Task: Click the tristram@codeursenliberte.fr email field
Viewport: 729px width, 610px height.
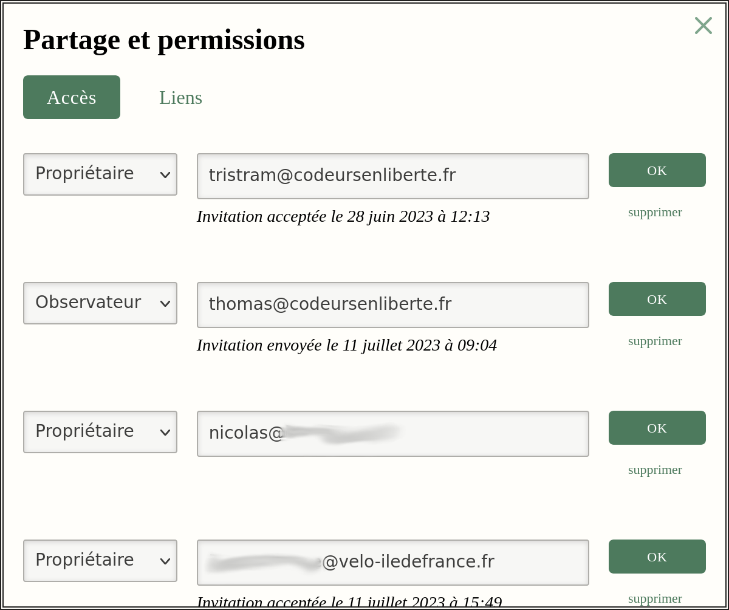Action: (392, 176)
